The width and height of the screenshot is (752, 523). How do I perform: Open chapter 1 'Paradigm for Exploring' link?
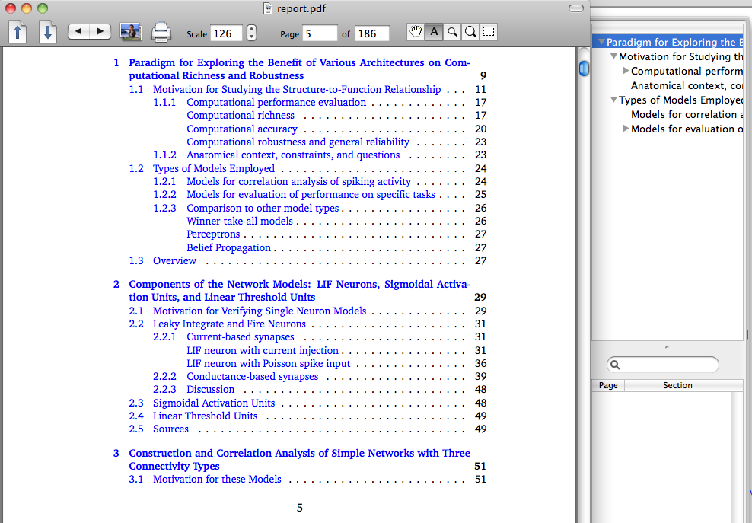[299, 69]
